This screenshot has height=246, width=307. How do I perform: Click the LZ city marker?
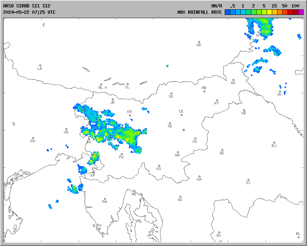(x=40, y=66)
